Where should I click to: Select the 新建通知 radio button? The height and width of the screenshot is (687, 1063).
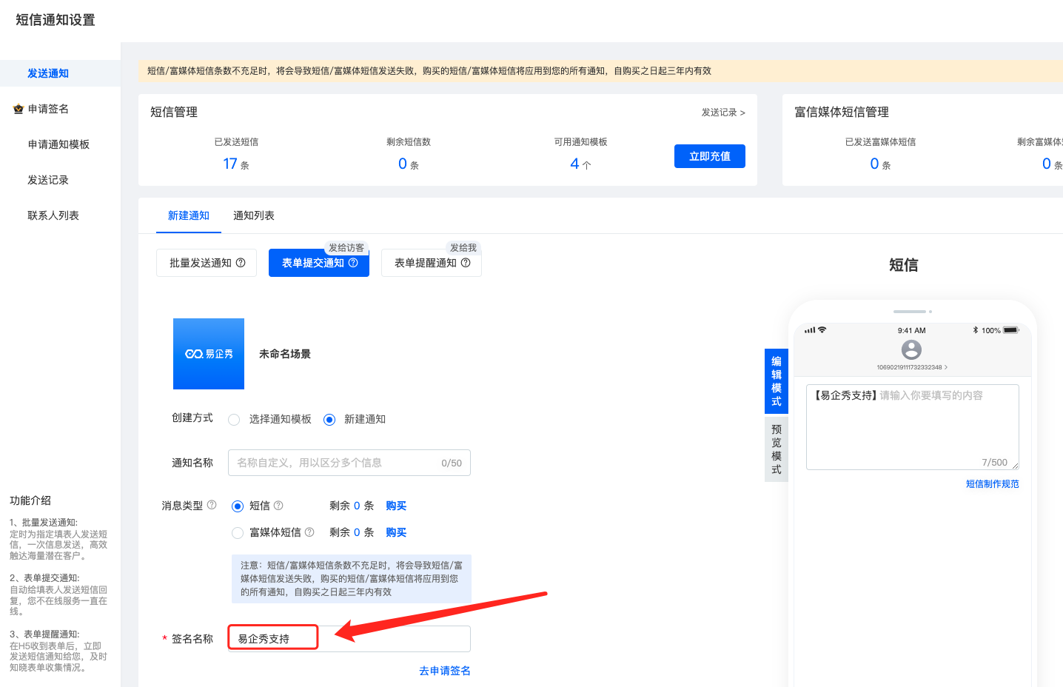pyautogui.click(x=329, y=420)
